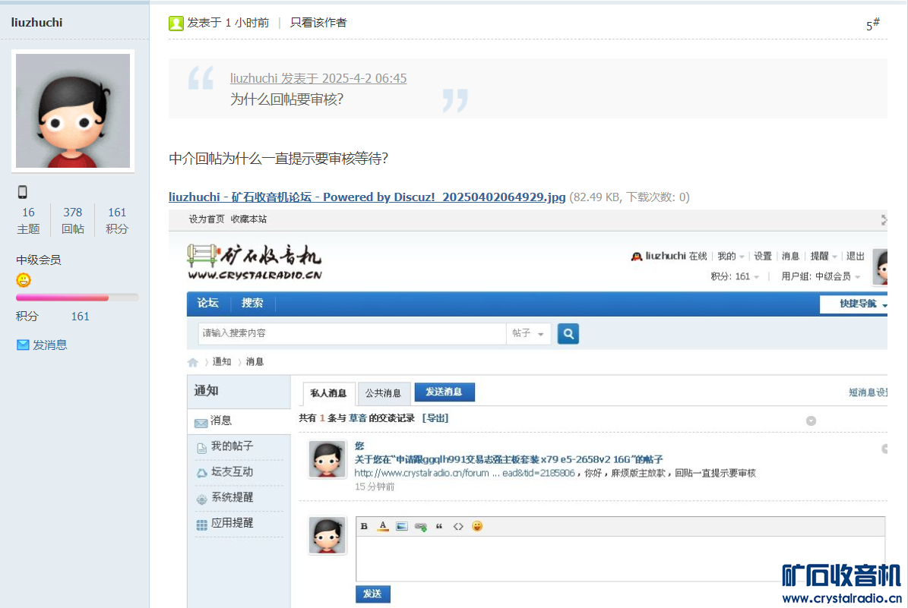The image size is (908, 608).
Task: Click the Bold B editor icon
Action: click(x=364, y=527)
